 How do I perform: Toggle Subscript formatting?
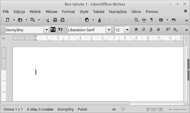(x=175, y=30)
